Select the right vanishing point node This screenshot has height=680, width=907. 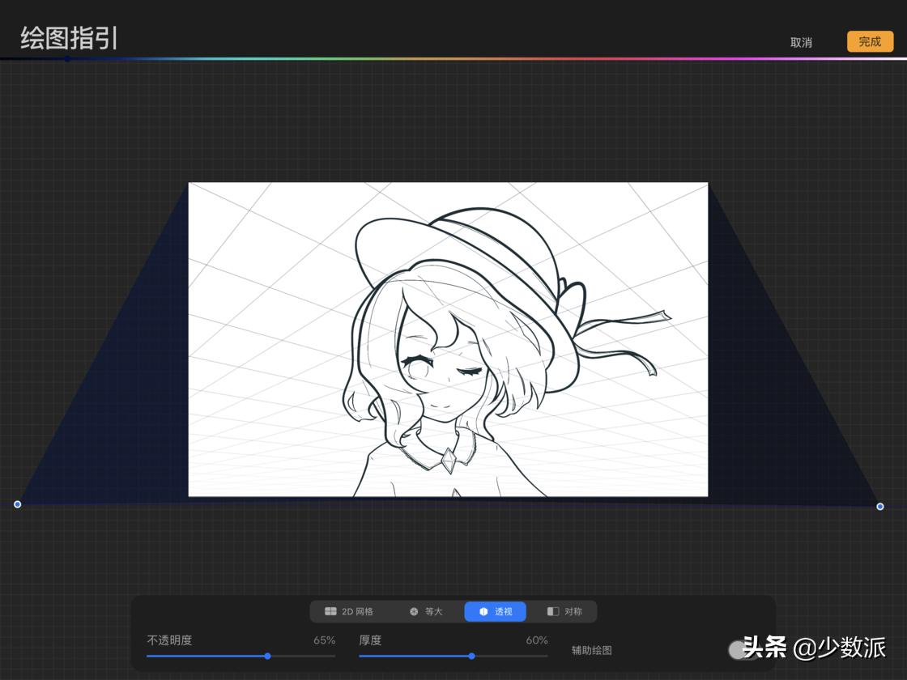(x=880, y=507)
